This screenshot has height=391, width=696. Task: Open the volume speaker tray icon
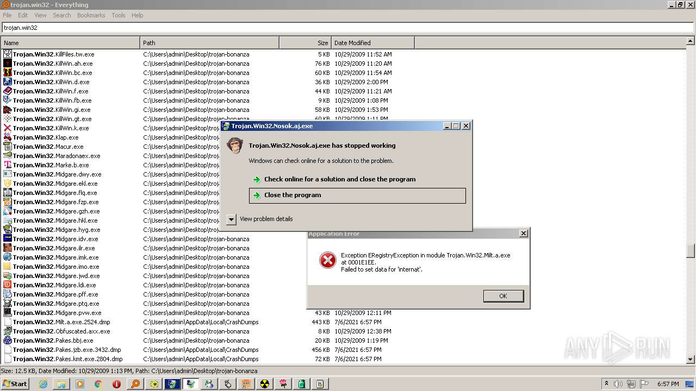click(x=618, y=384)
